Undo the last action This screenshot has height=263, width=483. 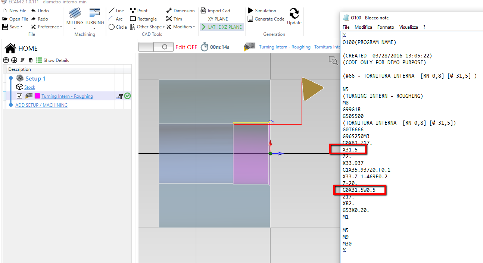pos(40,11)
